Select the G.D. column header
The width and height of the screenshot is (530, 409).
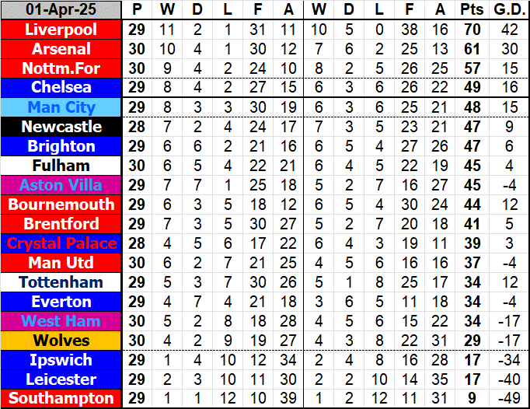click(506, 10)
